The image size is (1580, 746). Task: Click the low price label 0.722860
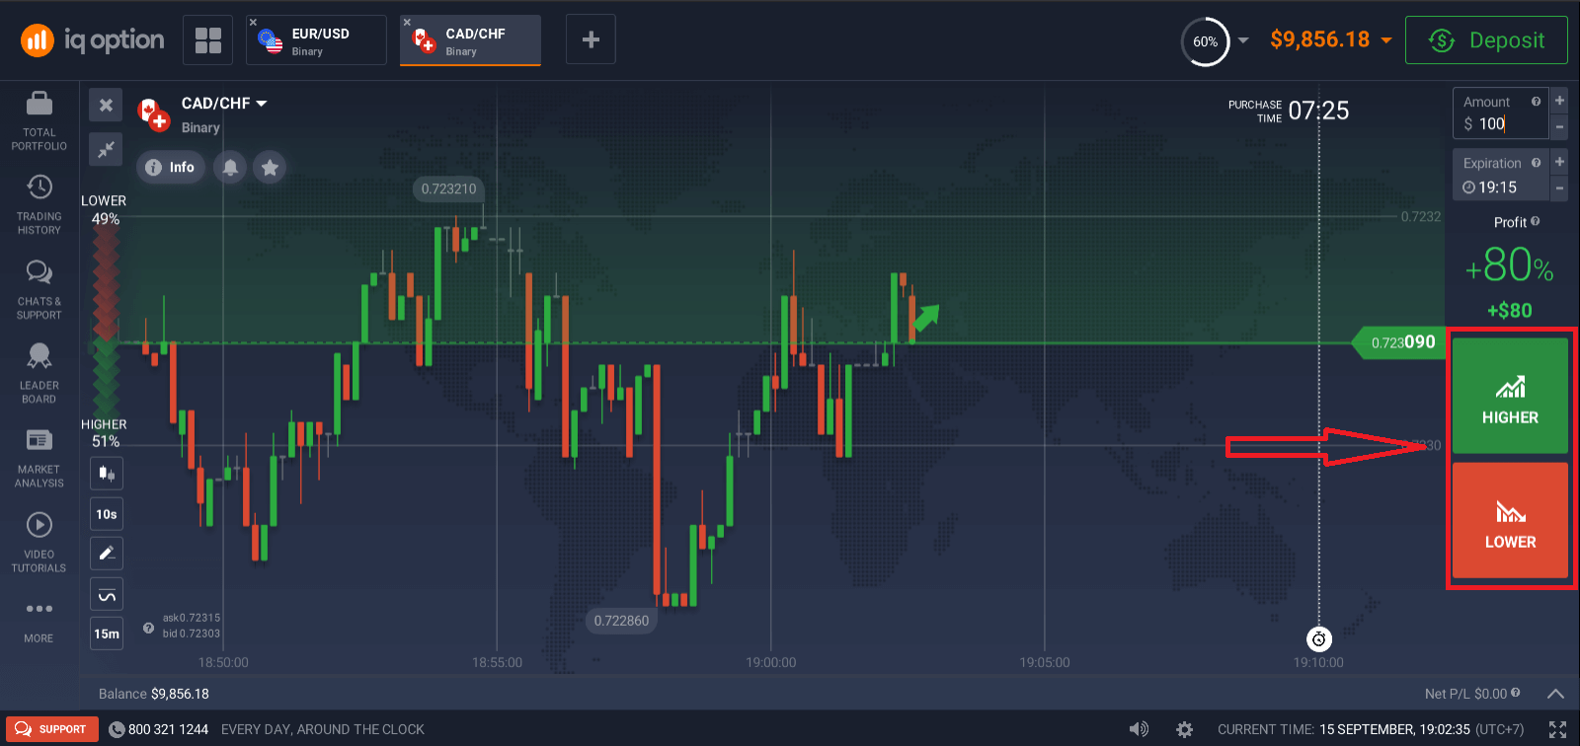622,621
